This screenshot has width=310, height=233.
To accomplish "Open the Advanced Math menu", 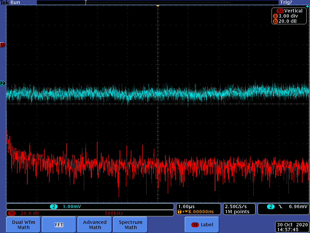I will click(95, 225).
